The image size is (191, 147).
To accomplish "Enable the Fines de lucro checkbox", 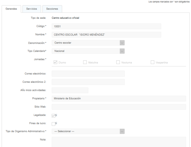I will [x=53, y=123].
